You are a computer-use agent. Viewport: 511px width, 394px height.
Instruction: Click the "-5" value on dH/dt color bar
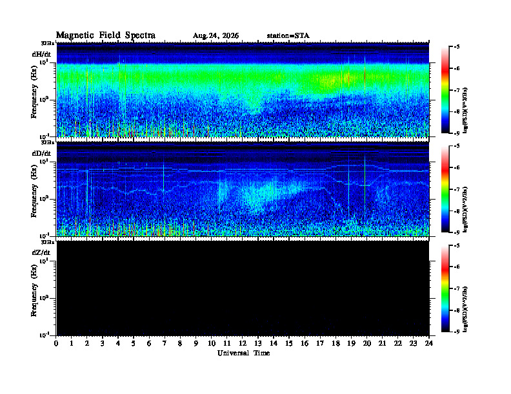coord(457,47)
